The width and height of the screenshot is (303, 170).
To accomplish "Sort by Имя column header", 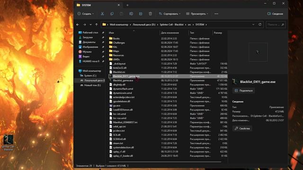I will coord(111,33).
